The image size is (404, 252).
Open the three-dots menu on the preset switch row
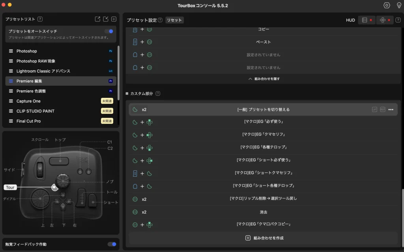(x=391, y=110)
